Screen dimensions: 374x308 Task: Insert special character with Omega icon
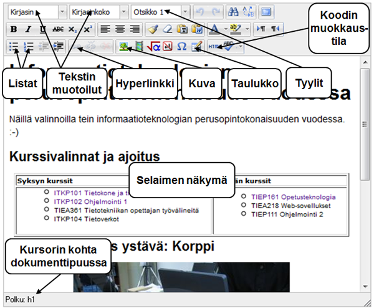pyautogui.click(x=182, y=47)
